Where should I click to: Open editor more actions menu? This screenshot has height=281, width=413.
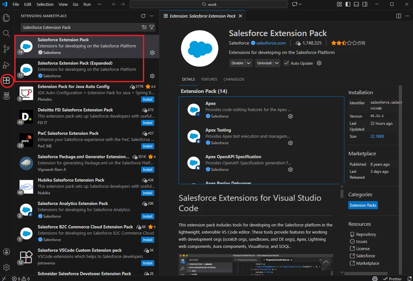pos(407,16)
